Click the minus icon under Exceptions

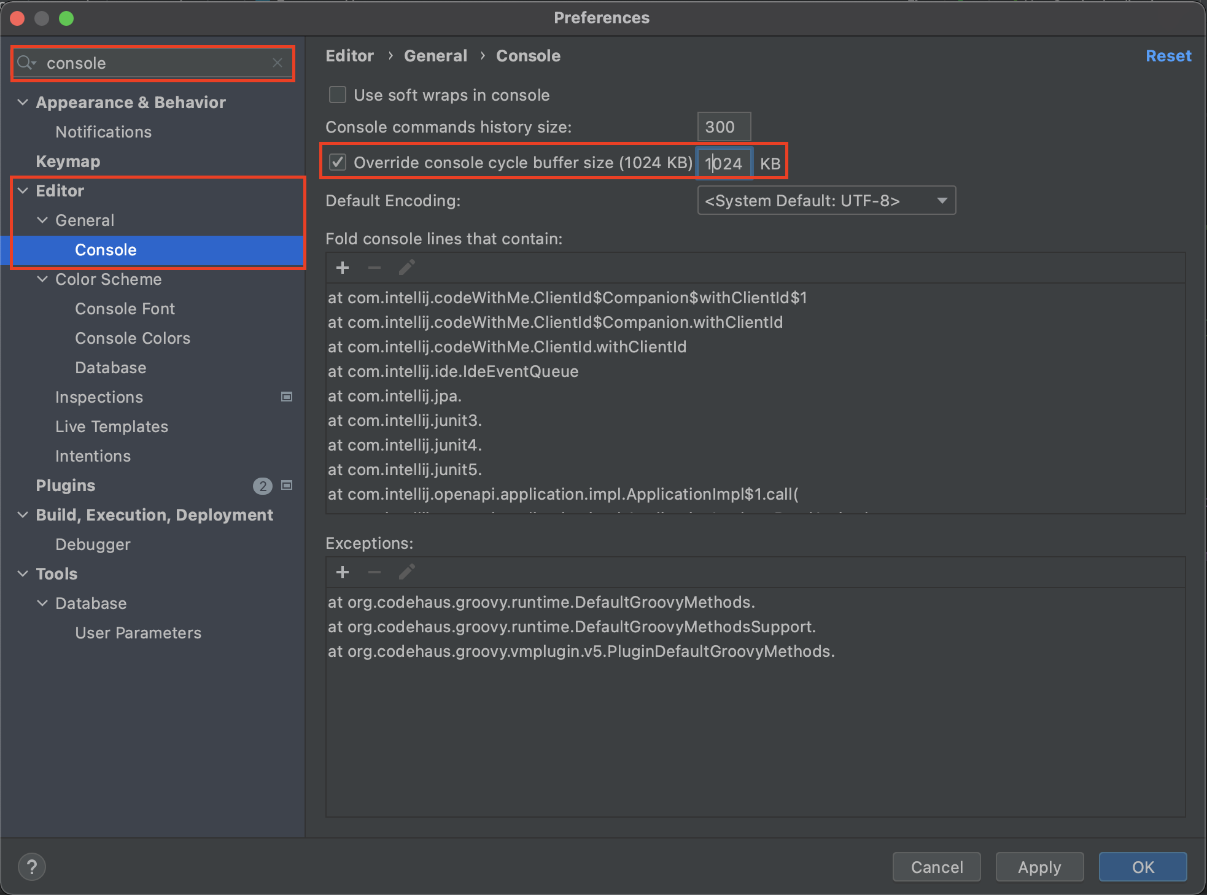pyautogui.click(x=375, y=572)
